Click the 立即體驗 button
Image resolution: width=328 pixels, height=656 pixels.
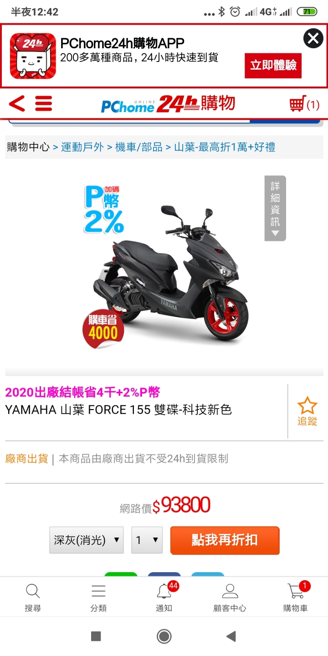click(x=273, y=66)
